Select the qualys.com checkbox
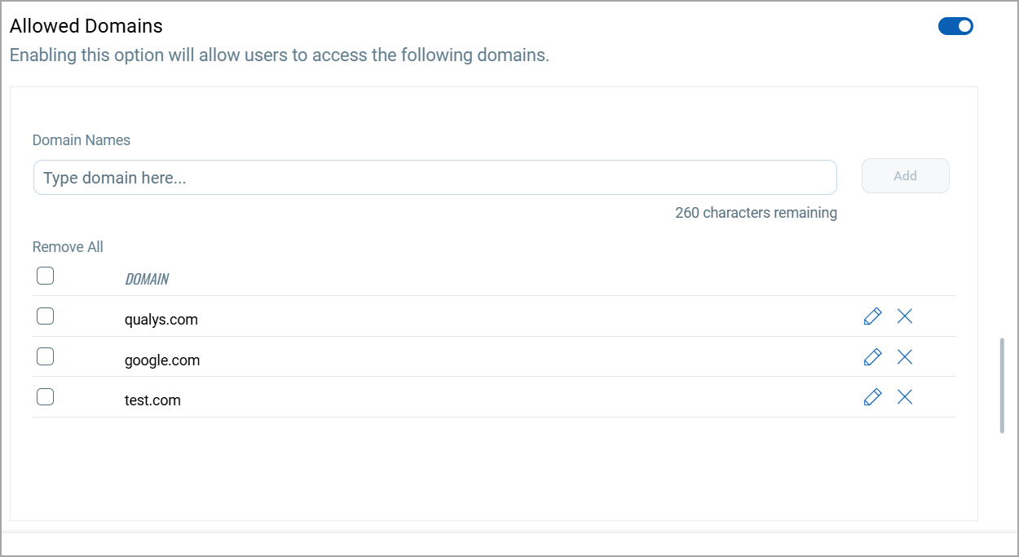 click(46, 316)
